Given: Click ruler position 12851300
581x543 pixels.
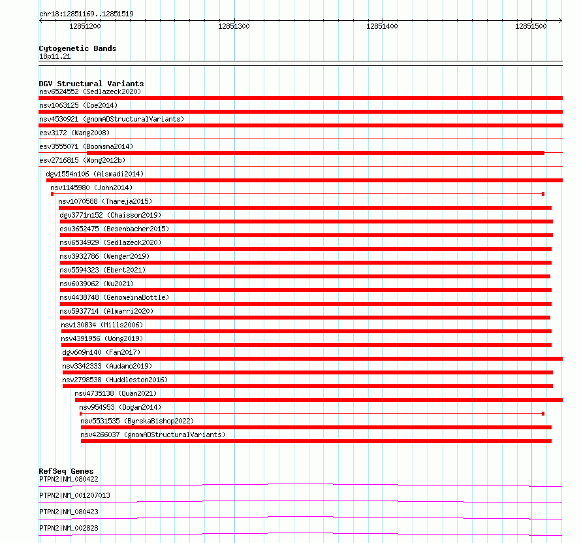Looking at the screenshot, I should (234, 26).
